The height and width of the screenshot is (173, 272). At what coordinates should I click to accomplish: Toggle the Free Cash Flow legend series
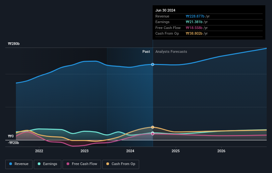click(x=82, y=164)
